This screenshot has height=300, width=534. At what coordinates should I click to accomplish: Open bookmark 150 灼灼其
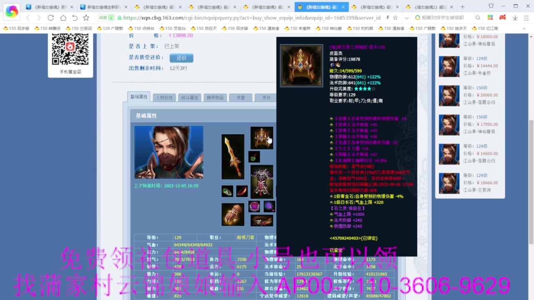click(360, 28)
